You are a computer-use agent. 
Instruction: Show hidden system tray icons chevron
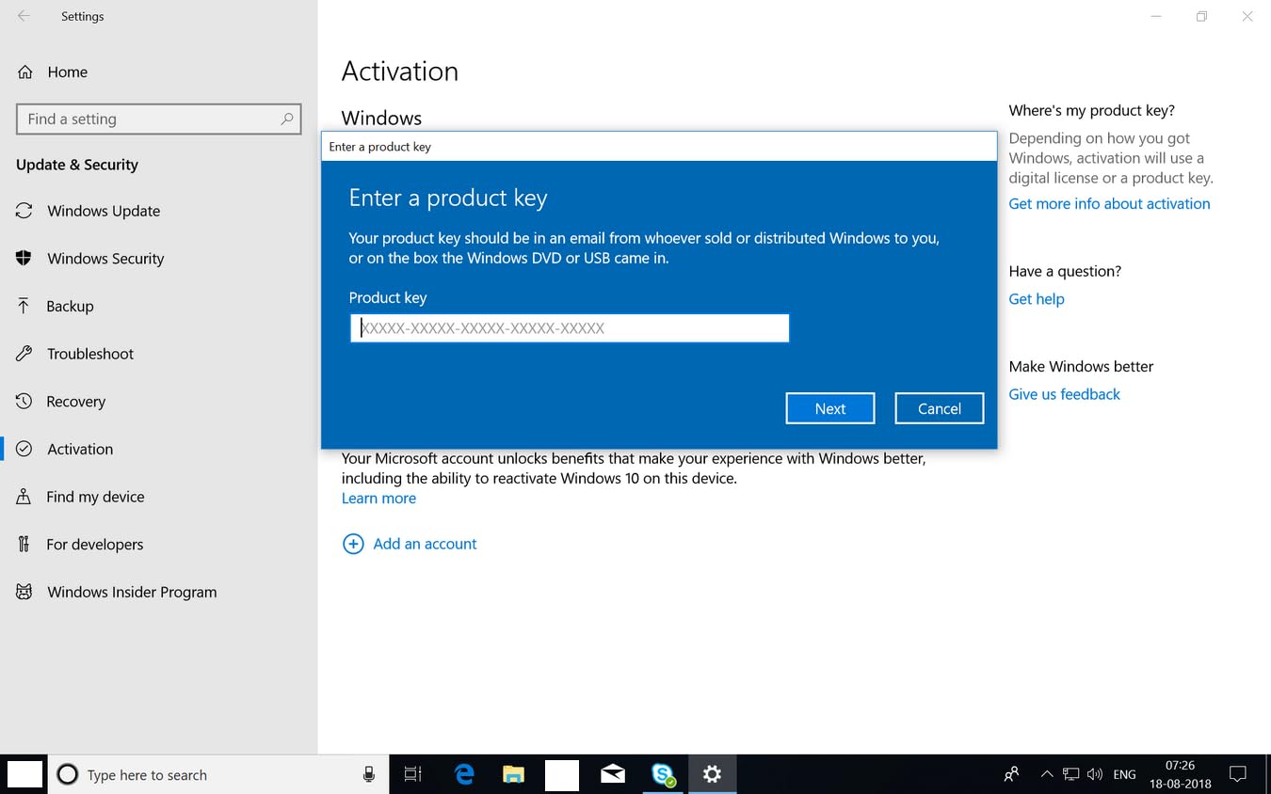point(1046,774)
